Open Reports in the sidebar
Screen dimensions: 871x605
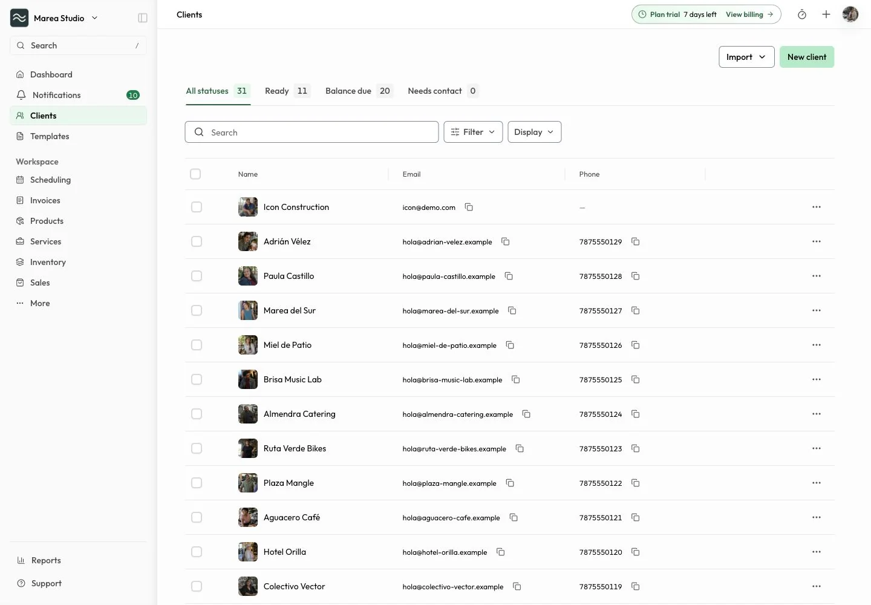(x=78, y=560)
